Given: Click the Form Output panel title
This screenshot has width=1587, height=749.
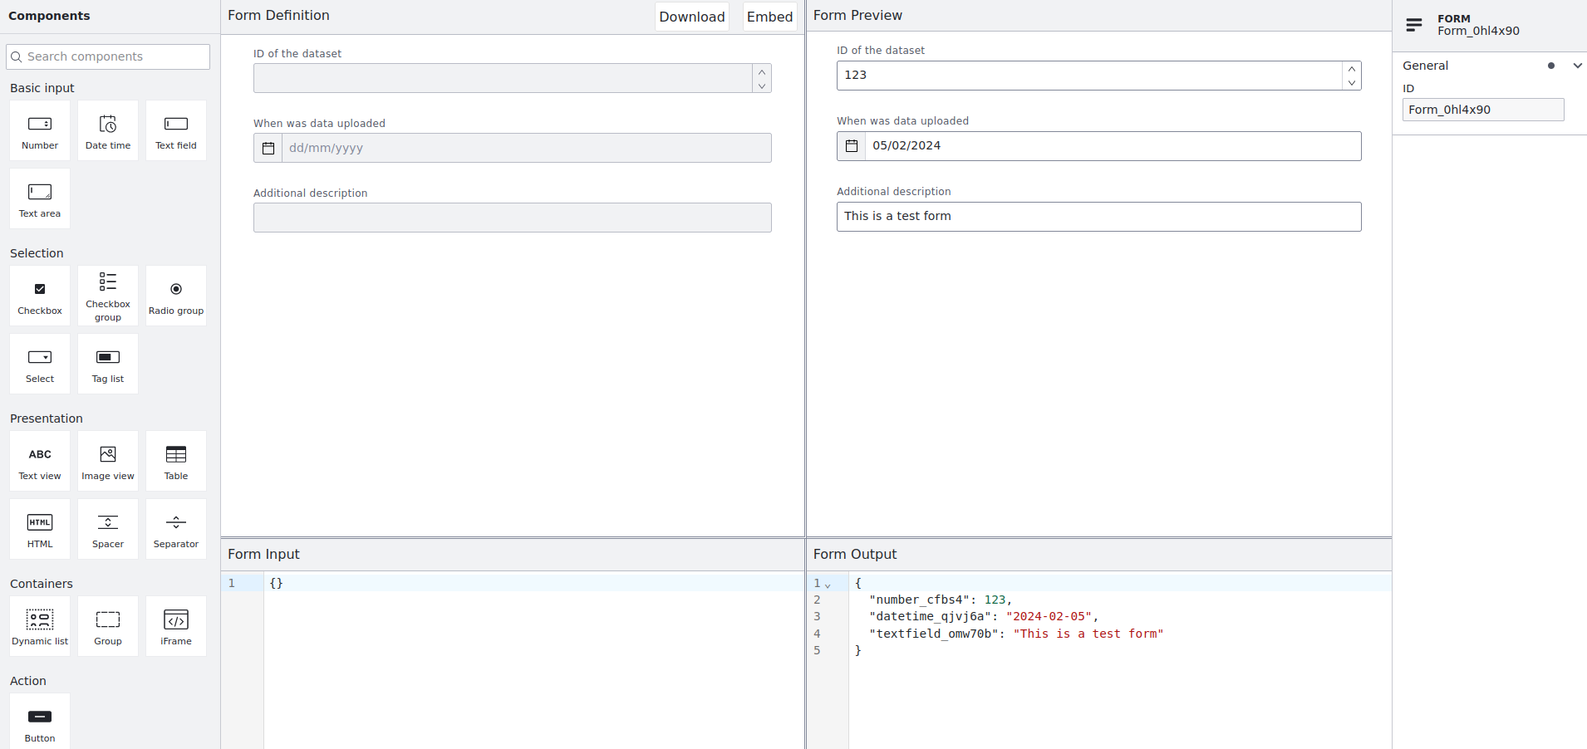Looking at the screenshot, I should [x=855, y=555].
